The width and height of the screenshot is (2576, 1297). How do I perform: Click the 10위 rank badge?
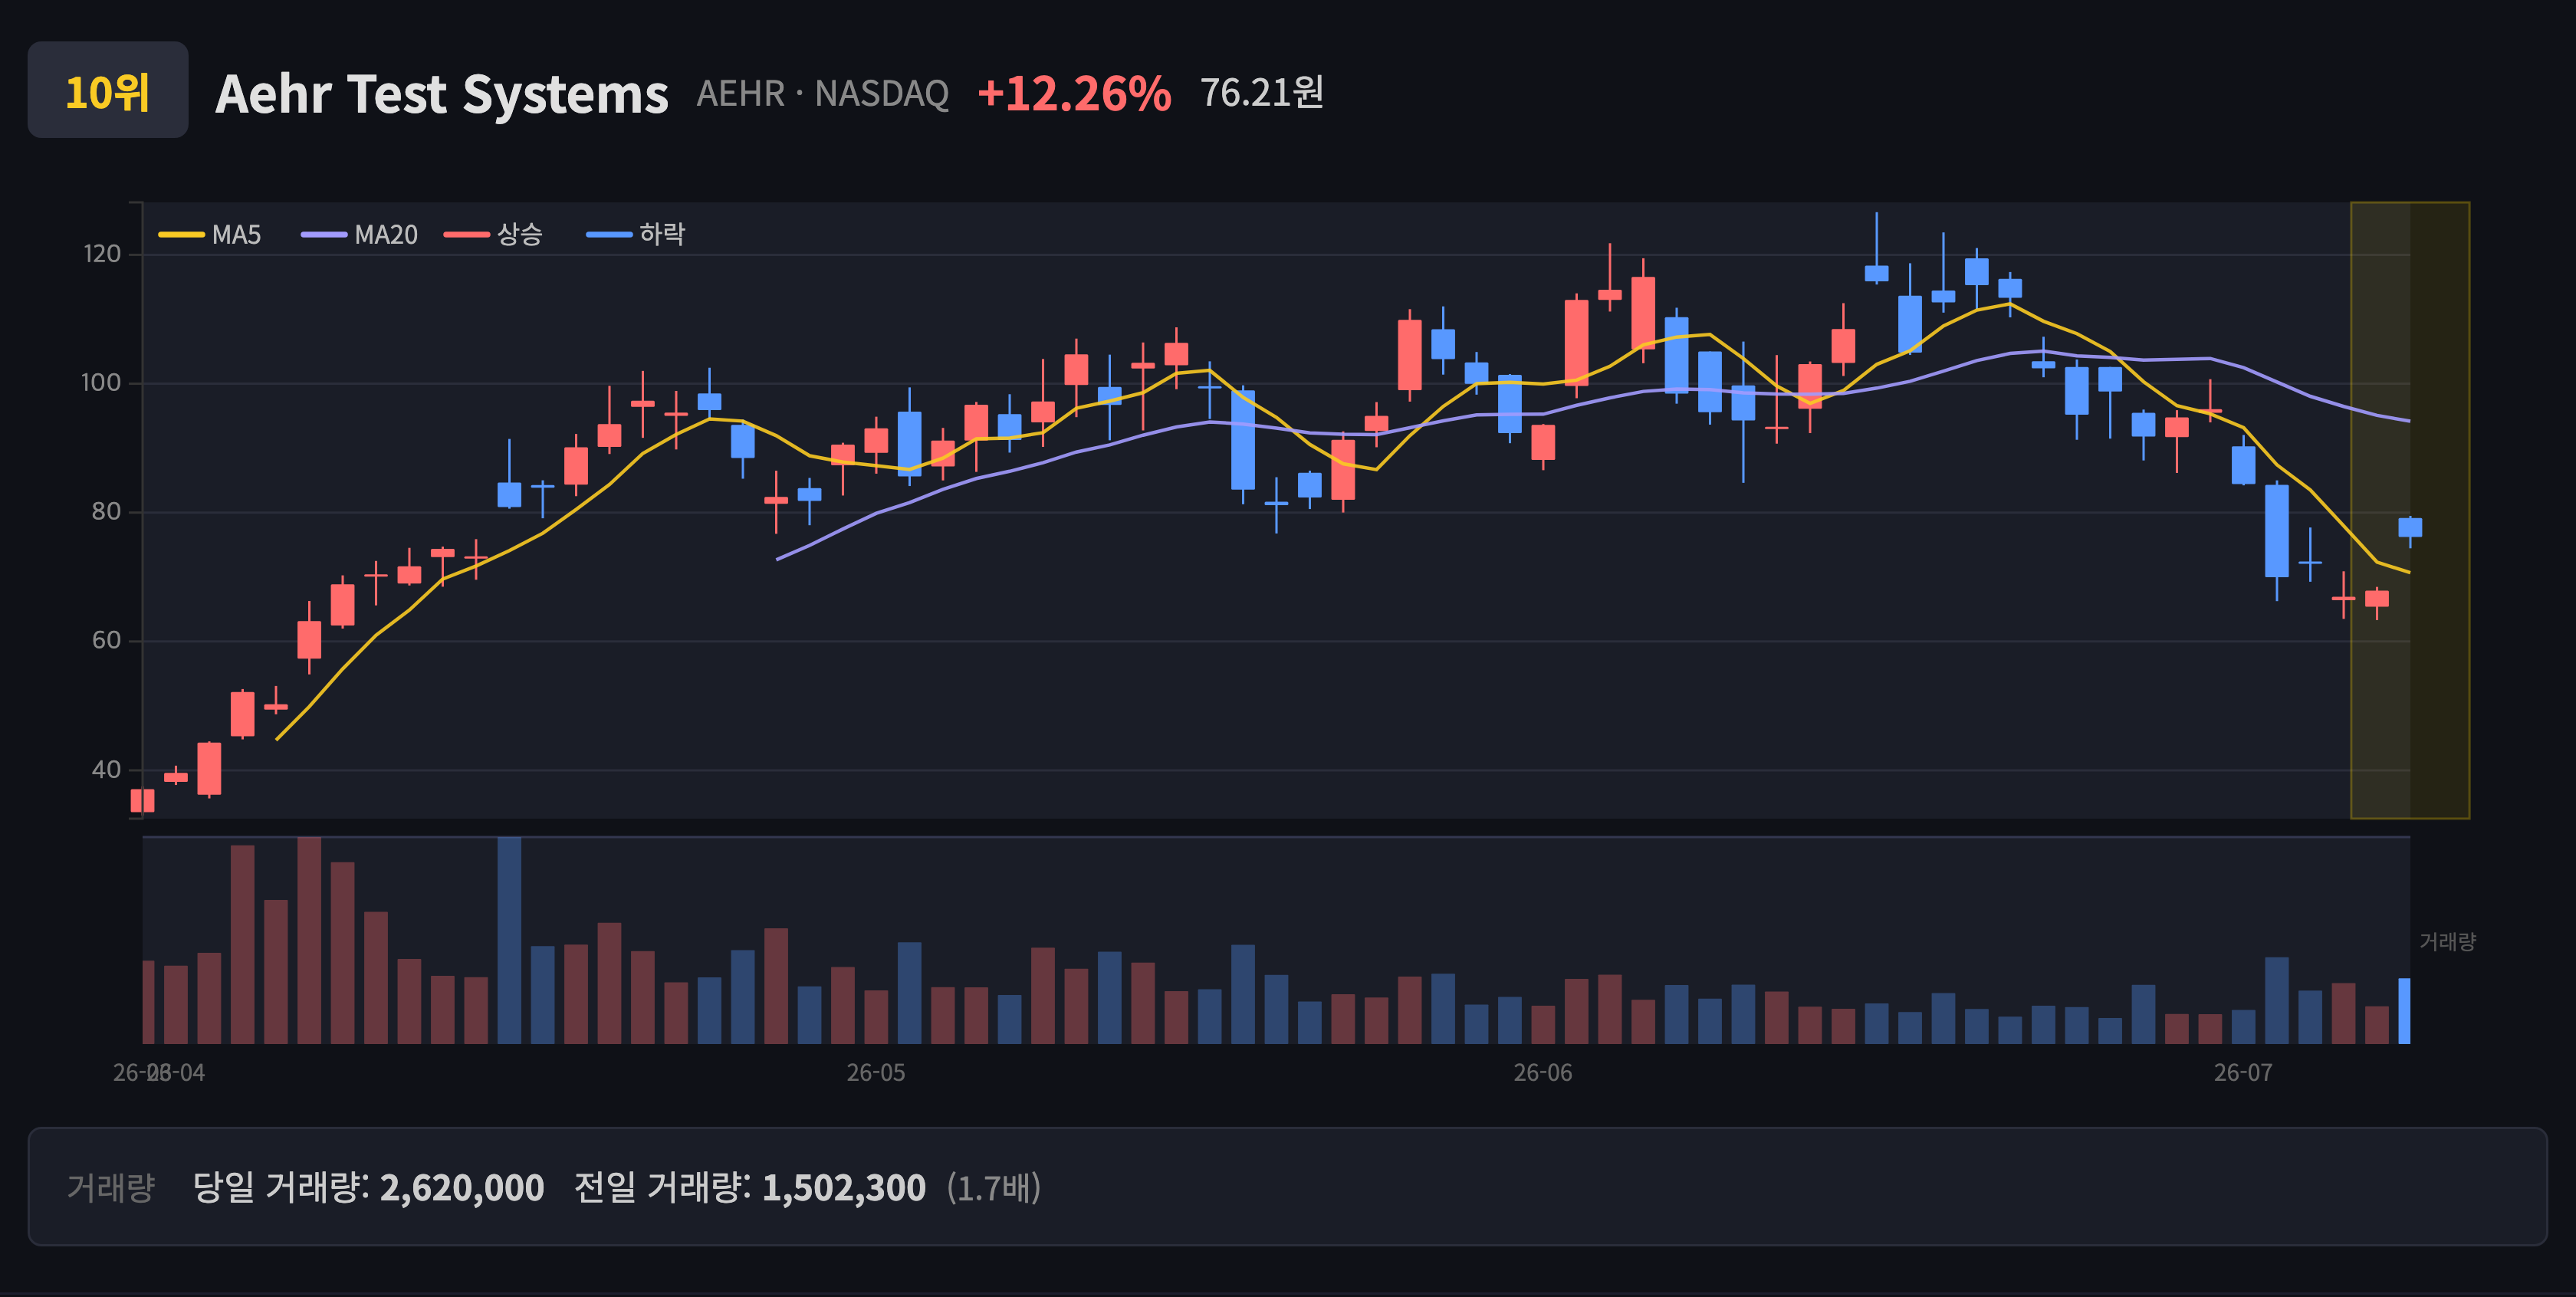(x=108, y=90)
